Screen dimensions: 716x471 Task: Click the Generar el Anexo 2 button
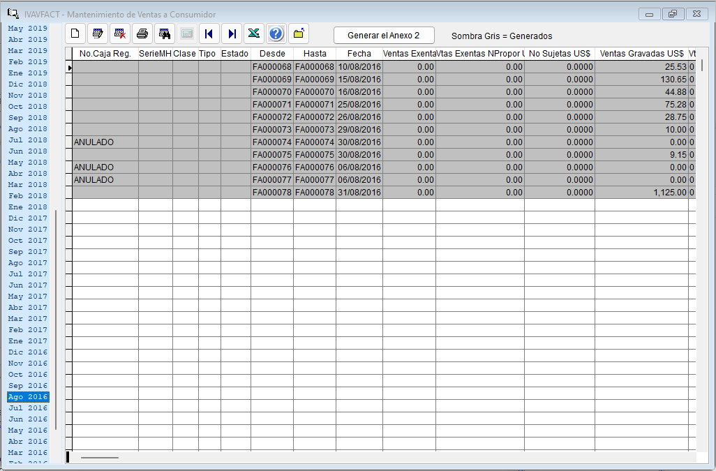[384, 36]
